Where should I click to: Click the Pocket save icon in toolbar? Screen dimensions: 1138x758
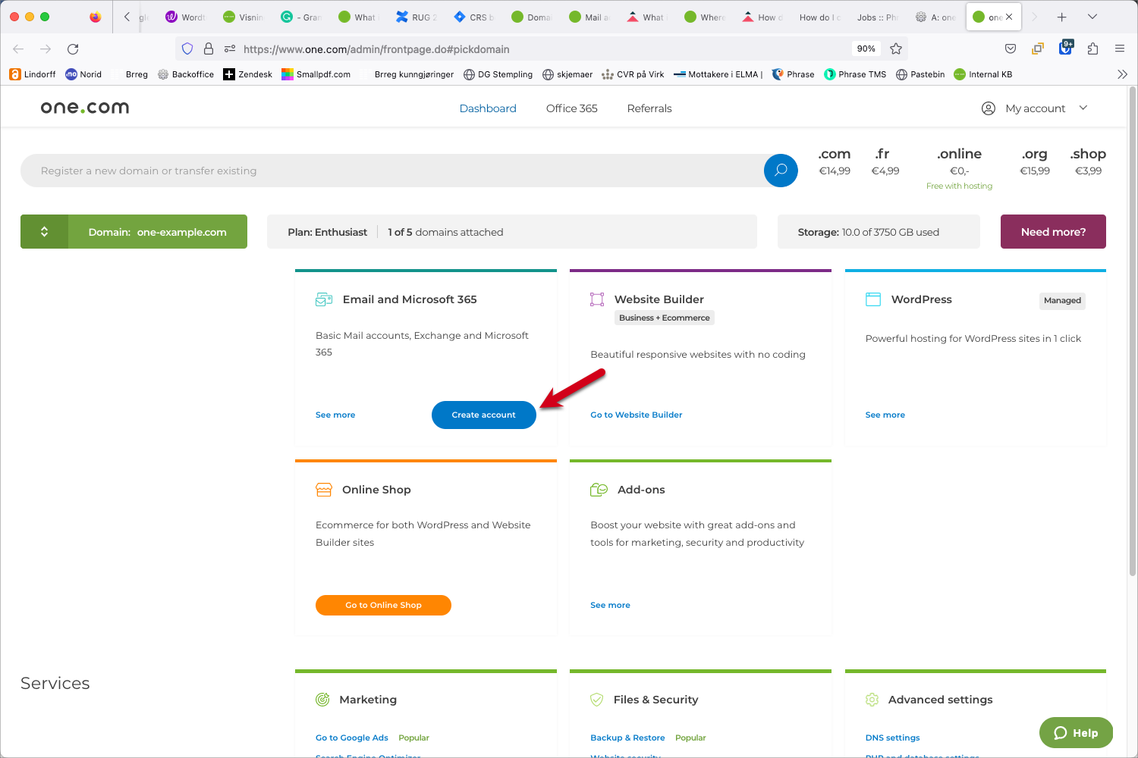coord(1011,49)
